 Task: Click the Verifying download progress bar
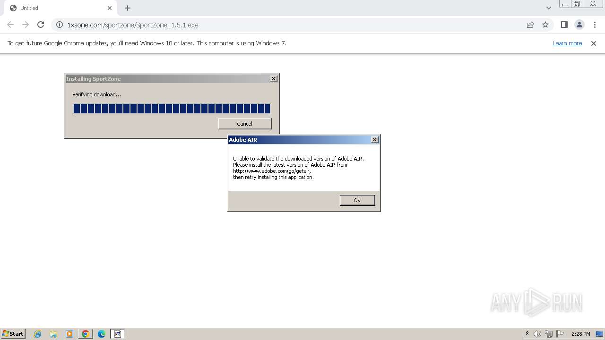(x=172, y=109)
